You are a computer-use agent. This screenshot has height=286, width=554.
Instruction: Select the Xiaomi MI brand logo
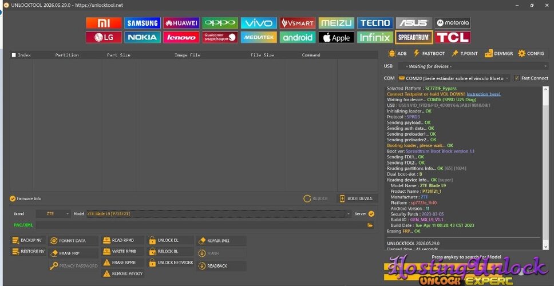(x=104, y=23)
